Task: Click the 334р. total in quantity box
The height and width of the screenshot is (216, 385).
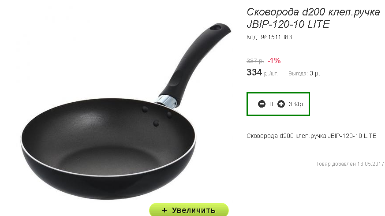Action: pos(297,104)
